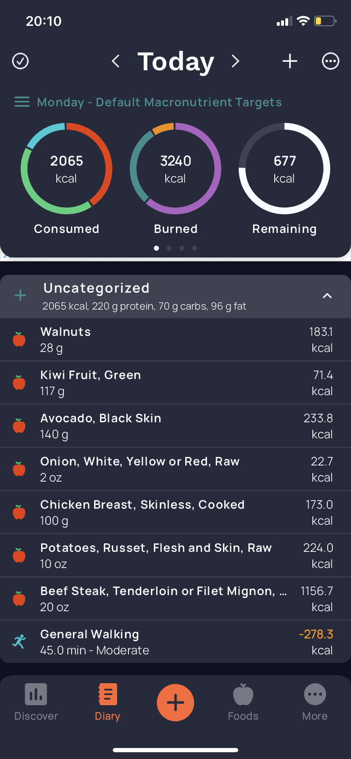Viewport: 351px width, 759px height.
Task: Tap the Burned calories ring
Action: coord(175,169)
